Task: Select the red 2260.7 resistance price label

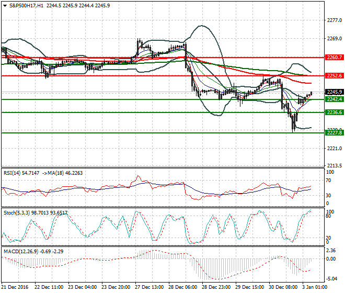Action: (334, 58)
